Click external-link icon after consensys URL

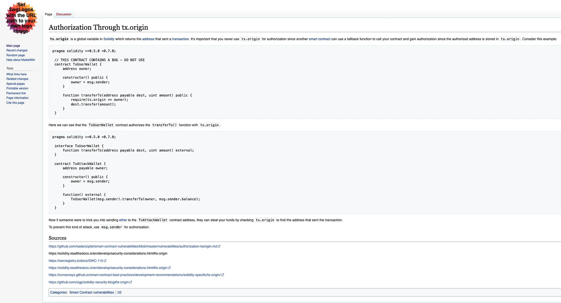[223, 275]
